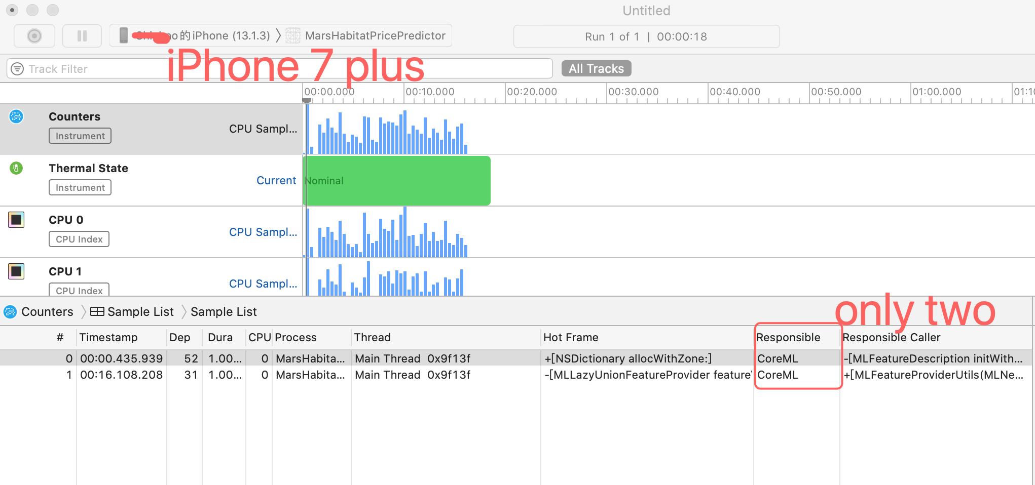Click Instrument badge under Thermal State

(80, 187)
